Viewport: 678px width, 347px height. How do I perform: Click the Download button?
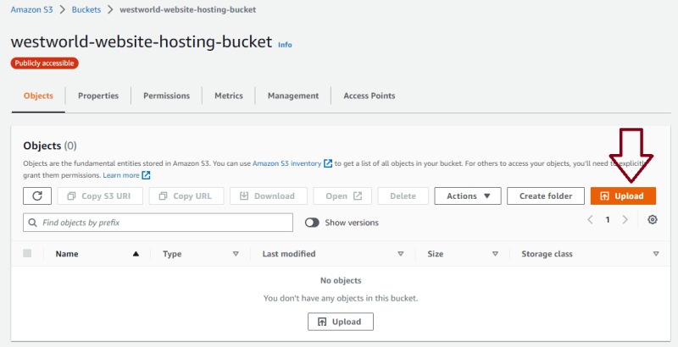(269, 196)
